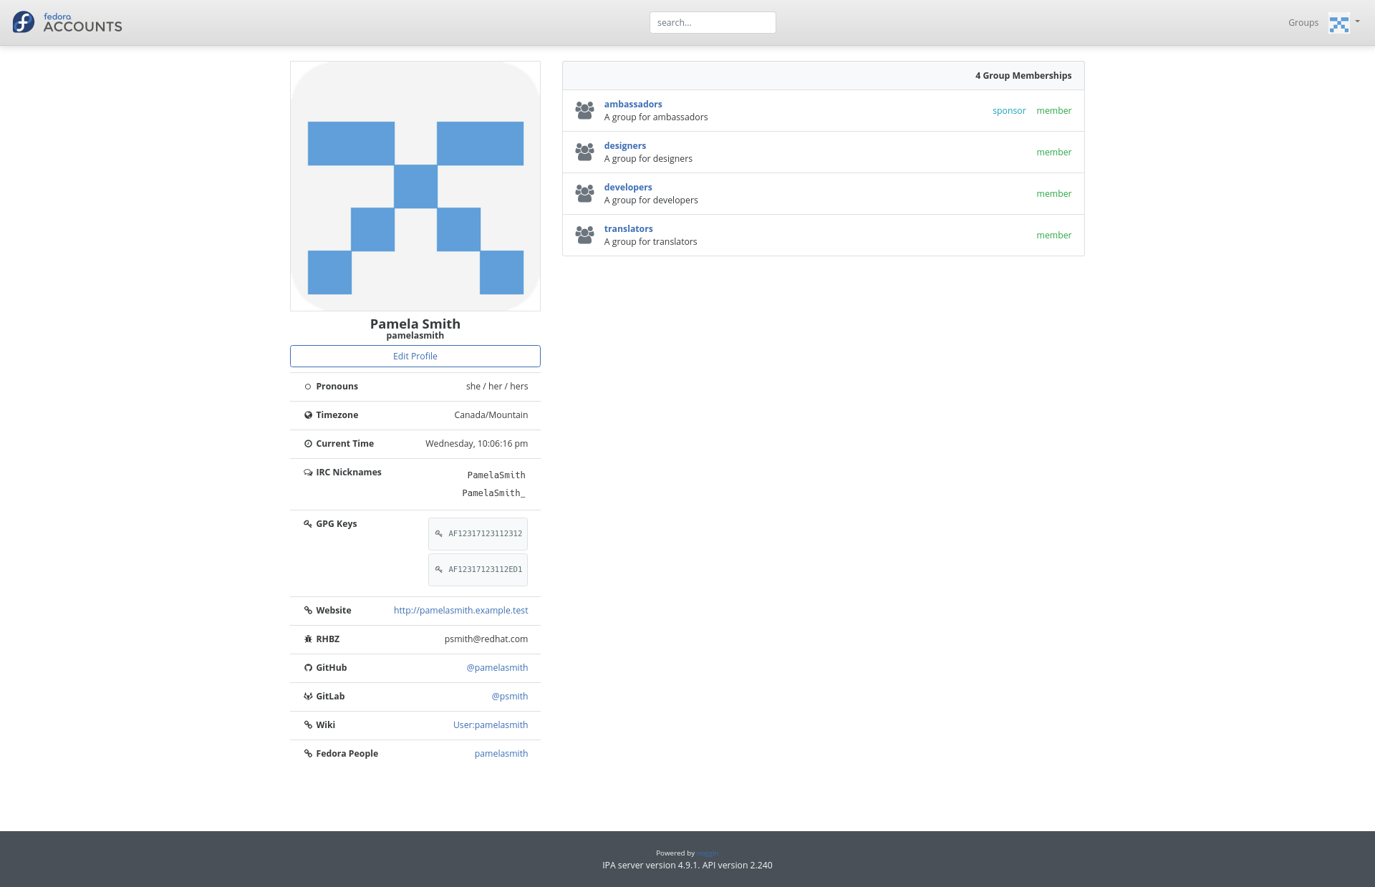This screenshot has height=887, width=1375.
Task: Open the translators group link
Action: point(629,228)
